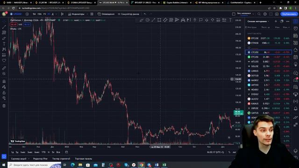299x168 pixels.
Task: Click the blue Publish button
Action: pos(289,14)
